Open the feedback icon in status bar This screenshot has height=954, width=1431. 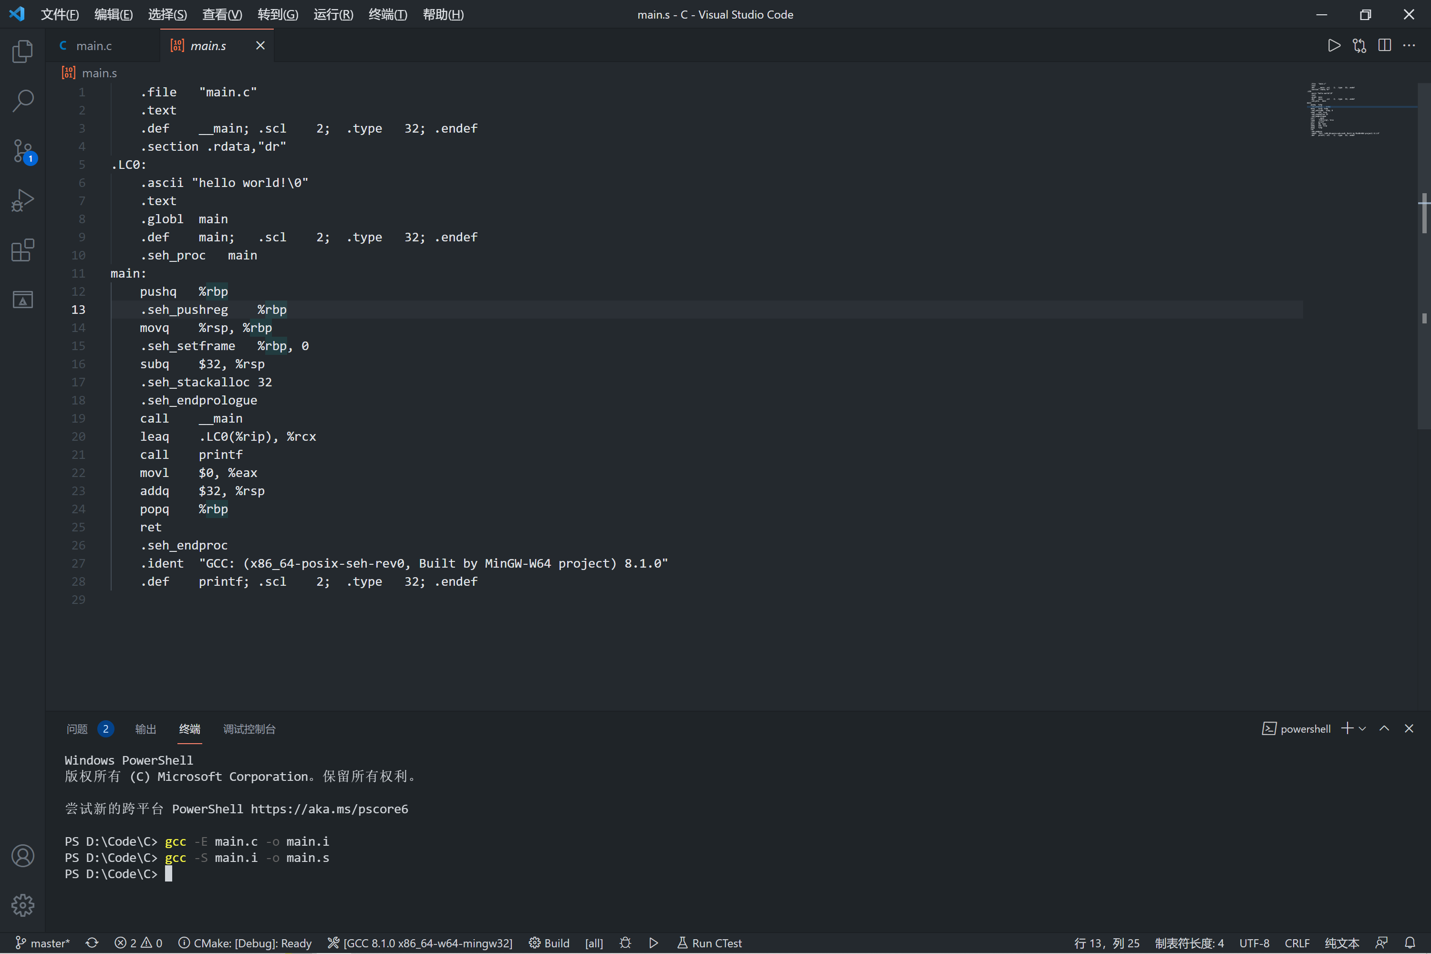1382,943
